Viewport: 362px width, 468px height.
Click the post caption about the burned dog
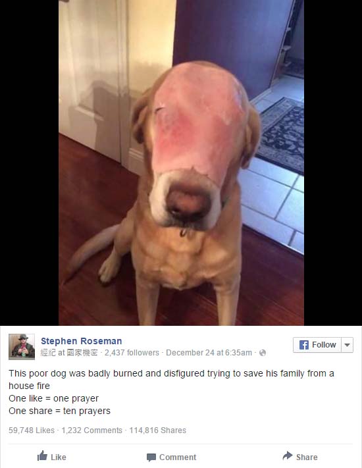(x=171, y=392)
